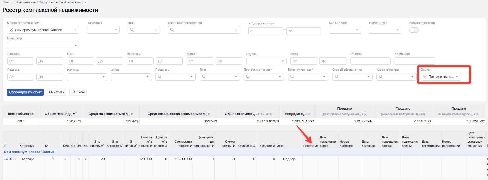Go to Недвижимость breadcrumb

(26, 2)
